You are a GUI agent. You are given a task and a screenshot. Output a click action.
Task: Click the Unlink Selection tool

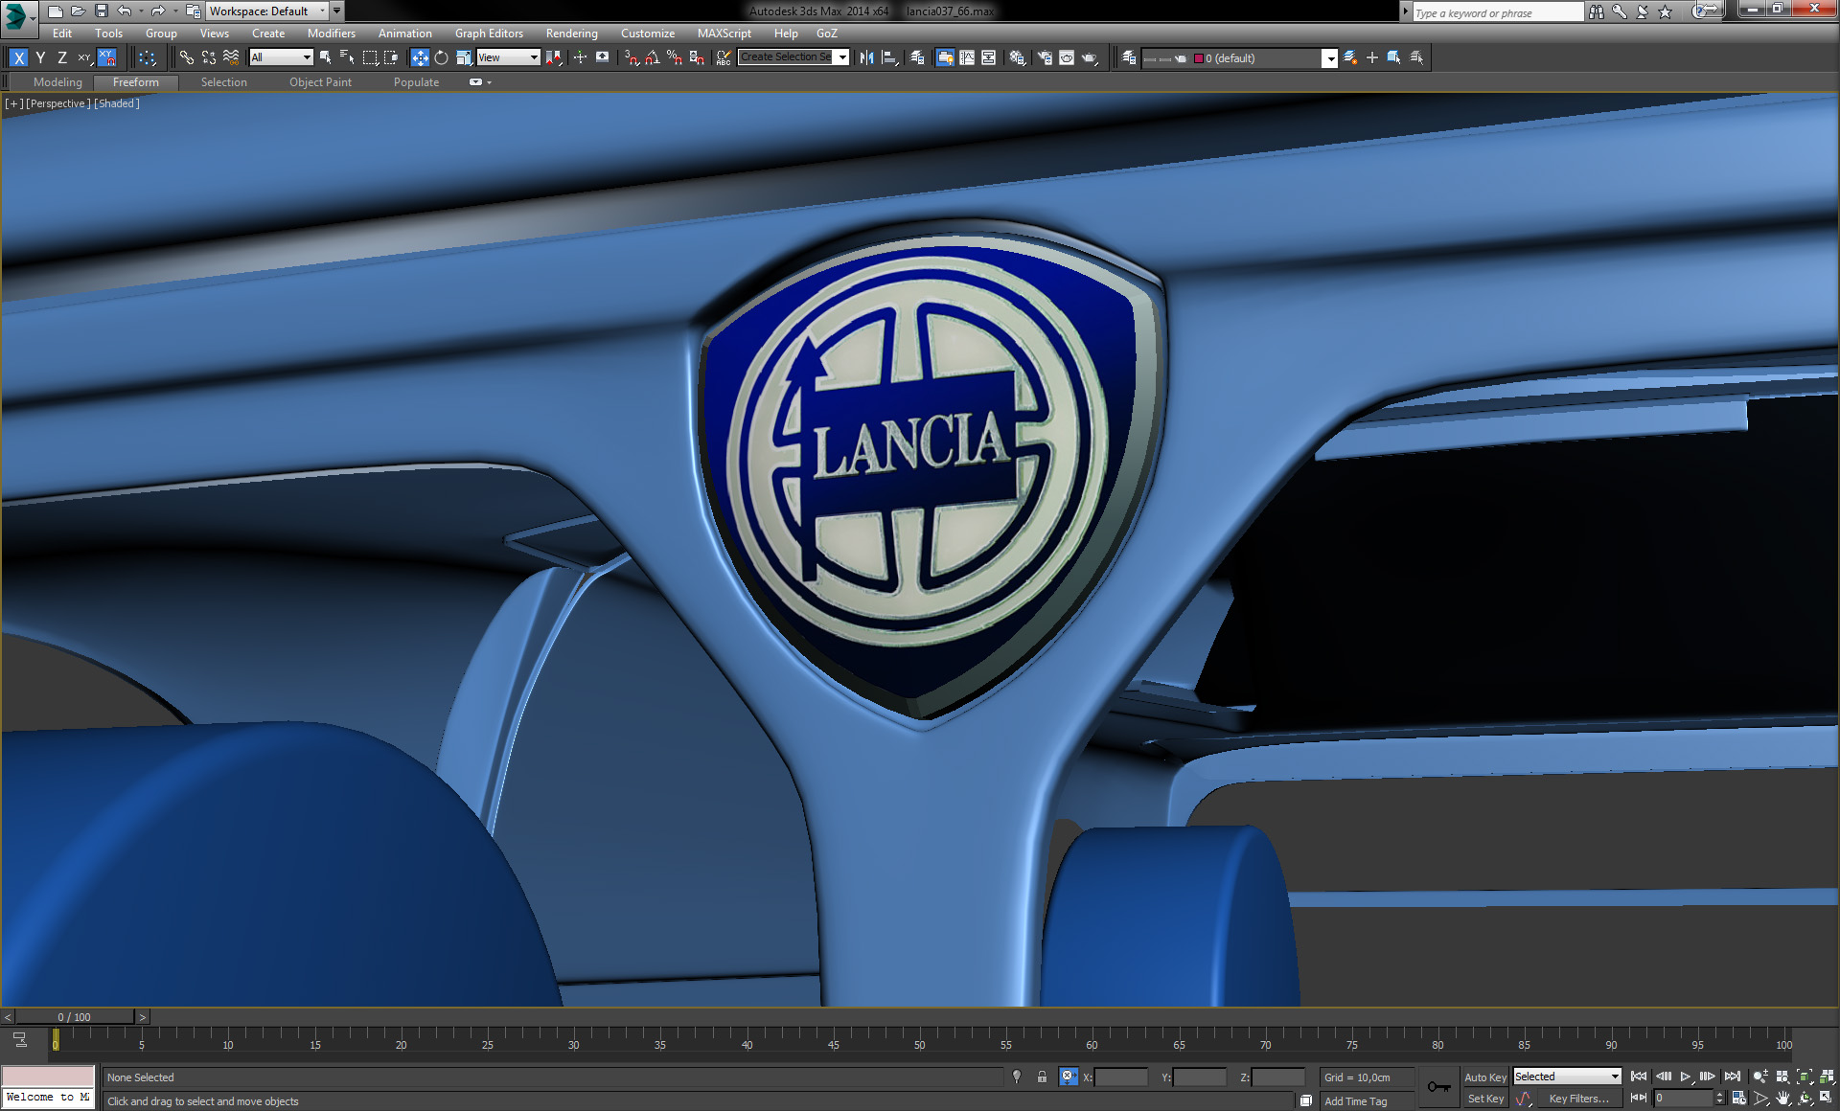pos(209,57)
